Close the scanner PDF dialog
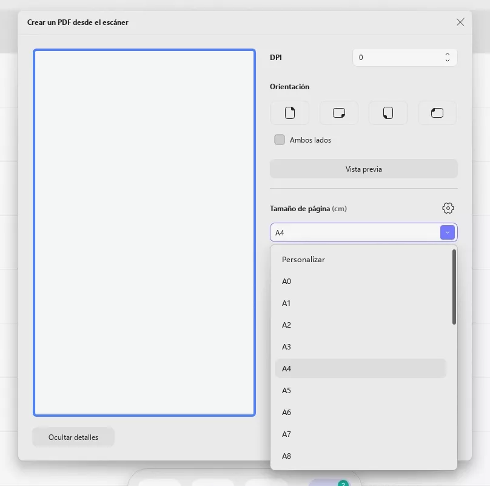Screen dimensions: 490x486 (460, 22)
